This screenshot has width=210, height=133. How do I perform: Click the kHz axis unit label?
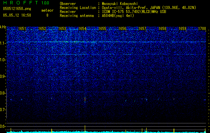(x=3, y=27)
